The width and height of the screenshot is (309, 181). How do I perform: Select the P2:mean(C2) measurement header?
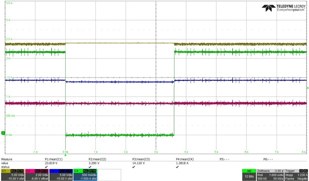[x=97, y=159]
